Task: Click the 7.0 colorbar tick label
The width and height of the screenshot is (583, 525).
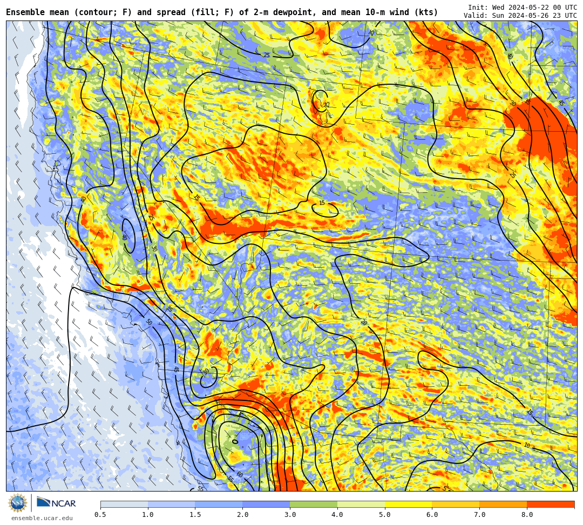Action: tap(480, 515)
